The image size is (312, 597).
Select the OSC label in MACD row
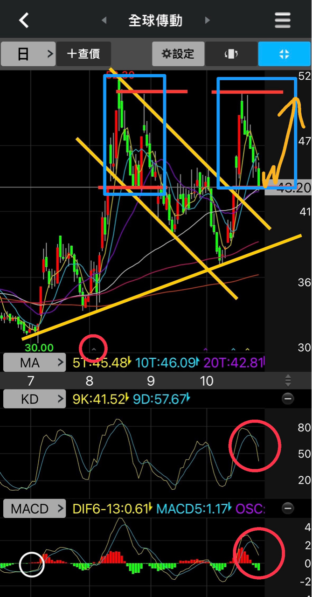point(250,508)
